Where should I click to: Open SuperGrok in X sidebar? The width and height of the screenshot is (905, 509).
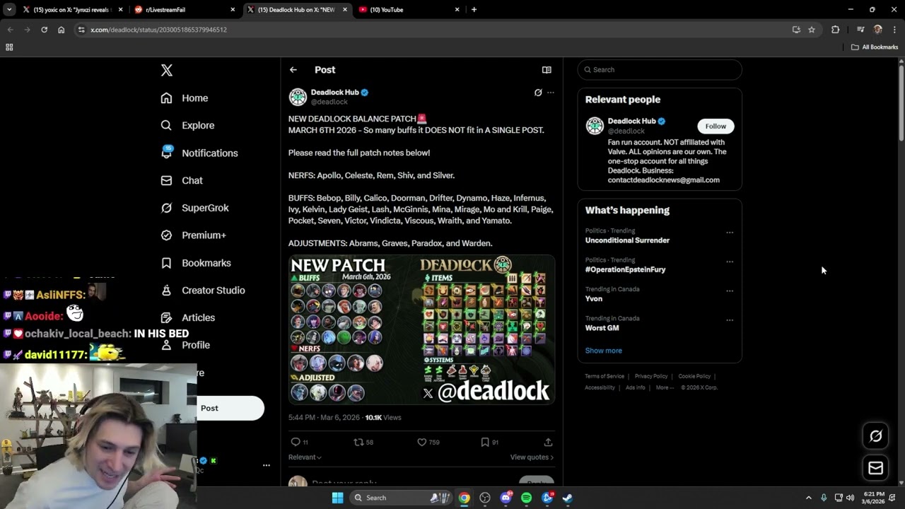click(x=194, y=208)
